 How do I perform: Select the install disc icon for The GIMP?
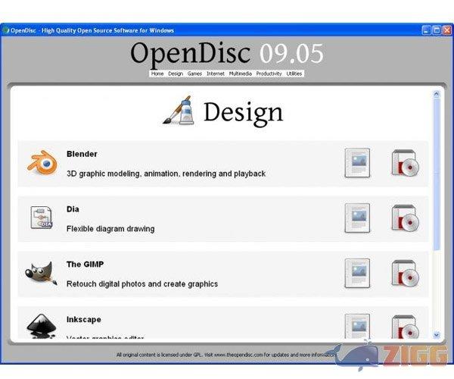(405, 273)
